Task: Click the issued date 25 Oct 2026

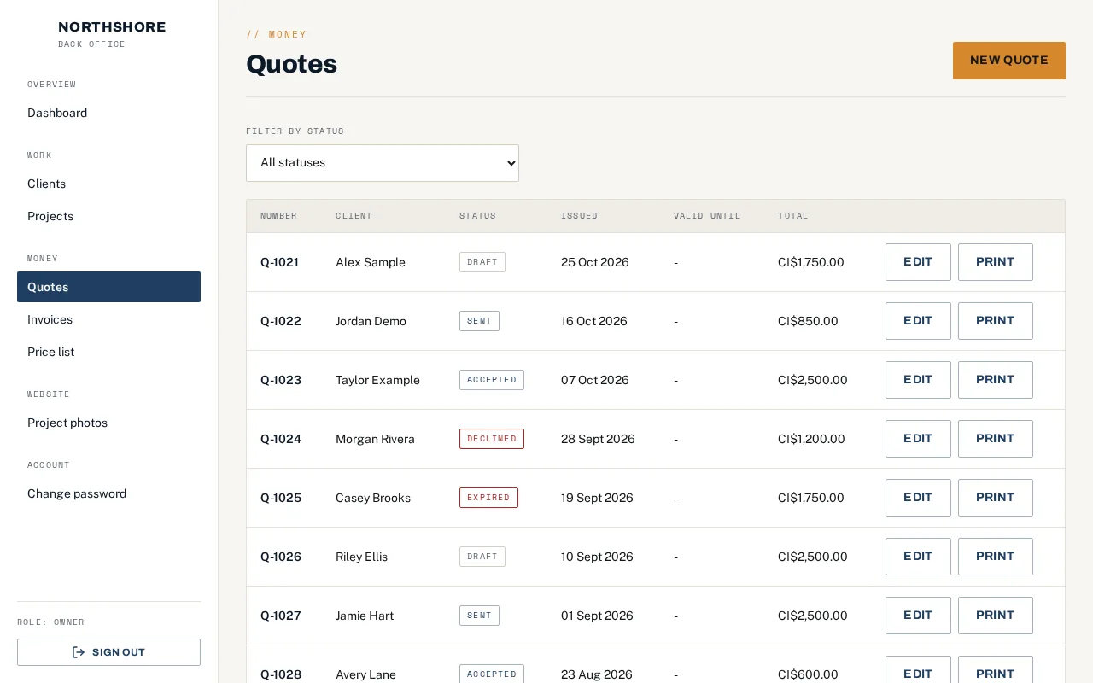Action: pos(595,262)
